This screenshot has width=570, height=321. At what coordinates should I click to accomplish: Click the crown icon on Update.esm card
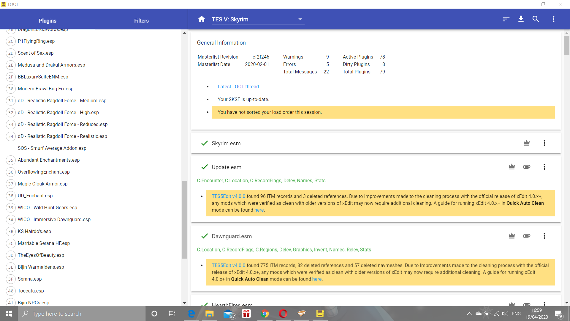[512, 167]
